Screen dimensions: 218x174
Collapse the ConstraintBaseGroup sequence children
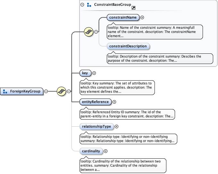tap(96, 32)
